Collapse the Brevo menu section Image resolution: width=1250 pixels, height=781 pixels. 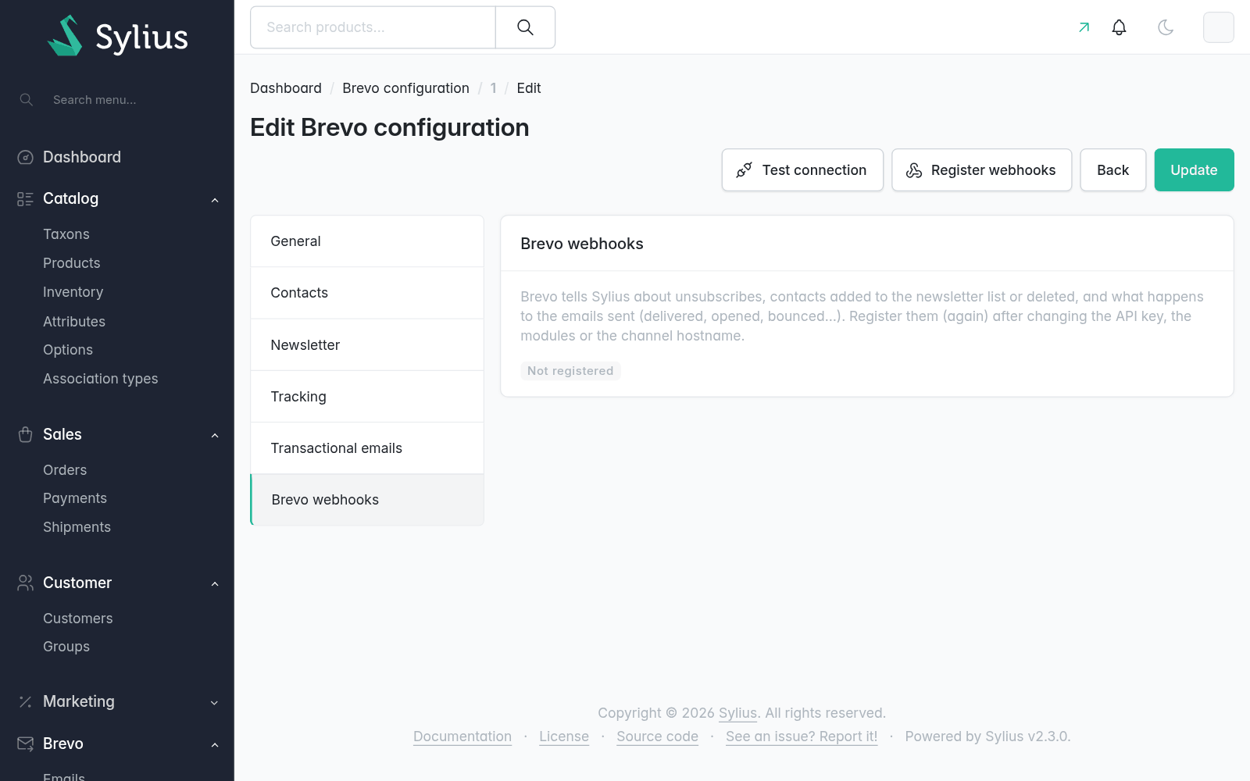tap(215, 745)
